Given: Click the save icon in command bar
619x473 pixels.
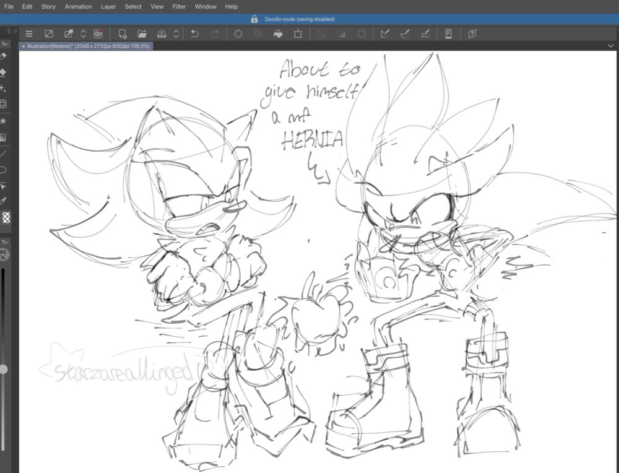Looking at the screenshot, I should pyautogui.click(x=162, y=34).
